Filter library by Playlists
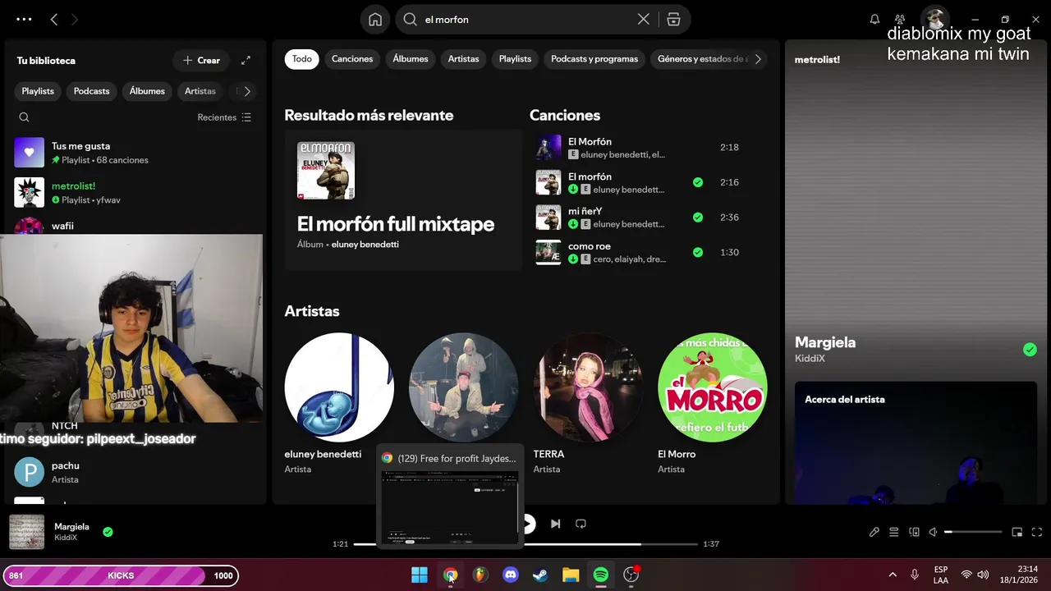This screenshot has height=591, width=1051. [x=38, y=91]
